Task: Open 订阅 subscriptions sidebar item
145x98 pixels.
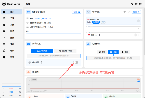Action: (12, 25)
